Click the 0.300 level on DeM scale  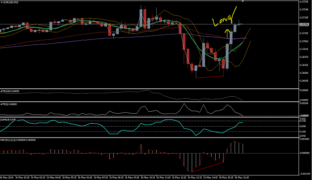coord(303,132)
